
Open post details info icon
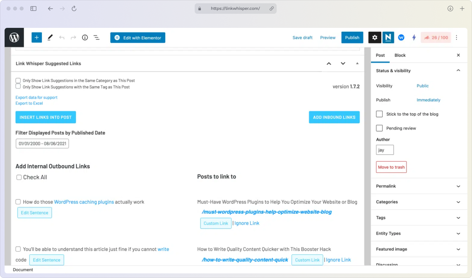click(x=85, y=38)
